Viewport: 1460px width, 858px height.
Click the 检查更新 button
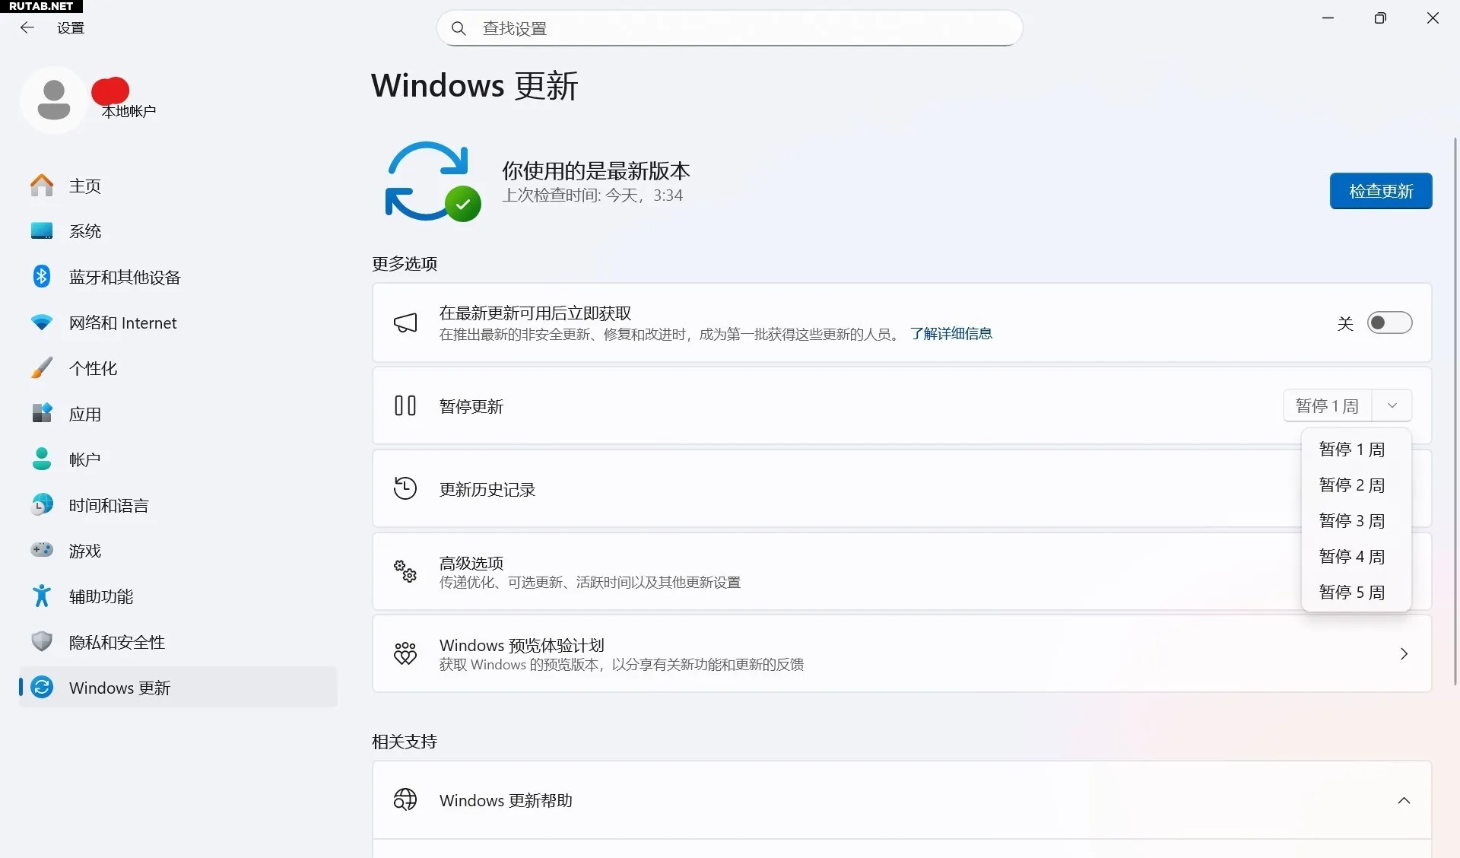tap(1381, 191)
